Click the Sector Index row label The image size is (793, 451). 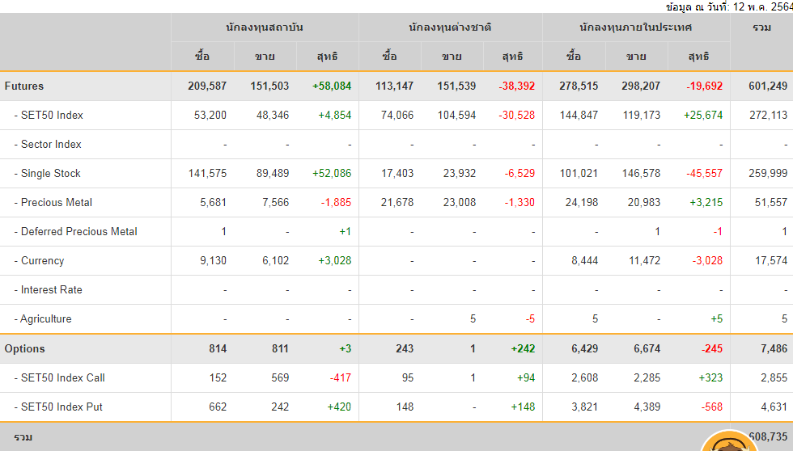(51, 144)
